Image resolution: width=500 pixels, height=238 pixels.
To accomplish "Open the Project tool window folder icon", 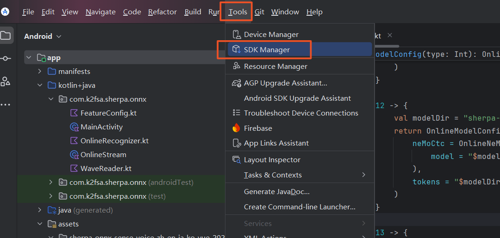I will coord(6,35).
